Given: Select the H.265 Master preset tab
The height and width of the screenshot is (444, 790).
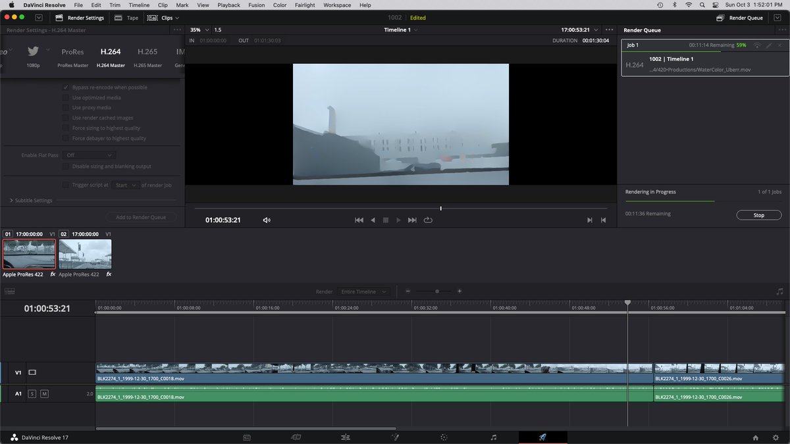Looking at the screenshot, I should point(147,57).
